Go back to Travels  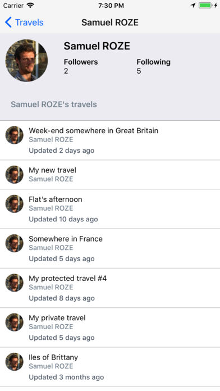24,22
